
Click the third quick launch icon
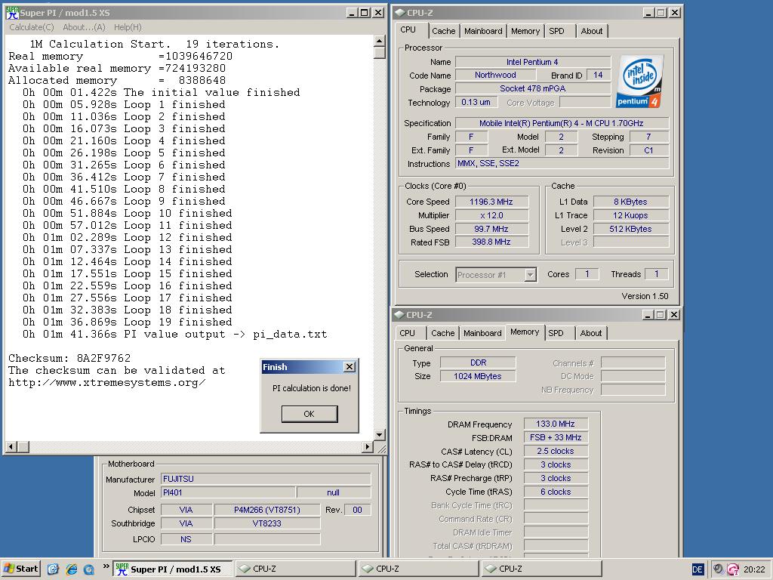click(x=89, y=569)
